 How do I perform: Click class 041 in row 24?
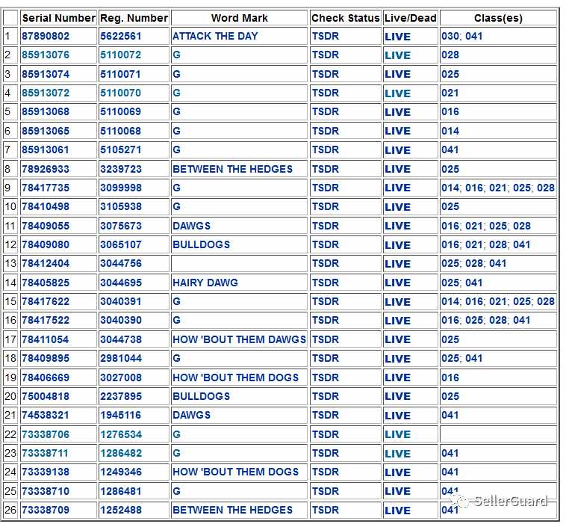click(450, 472)
